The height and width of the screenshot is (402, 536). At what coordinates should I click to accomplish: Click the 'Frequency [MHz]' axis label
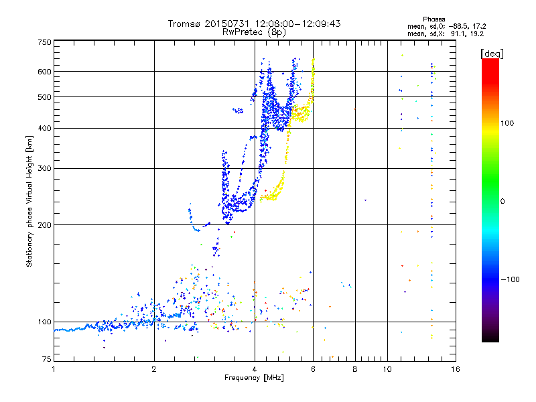pyautogui.click(x=254, y=378)
